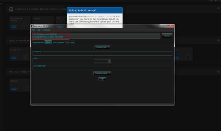221x131 pixels.
Task: Minimize the apk-signer window
Action: coord(162,26)
